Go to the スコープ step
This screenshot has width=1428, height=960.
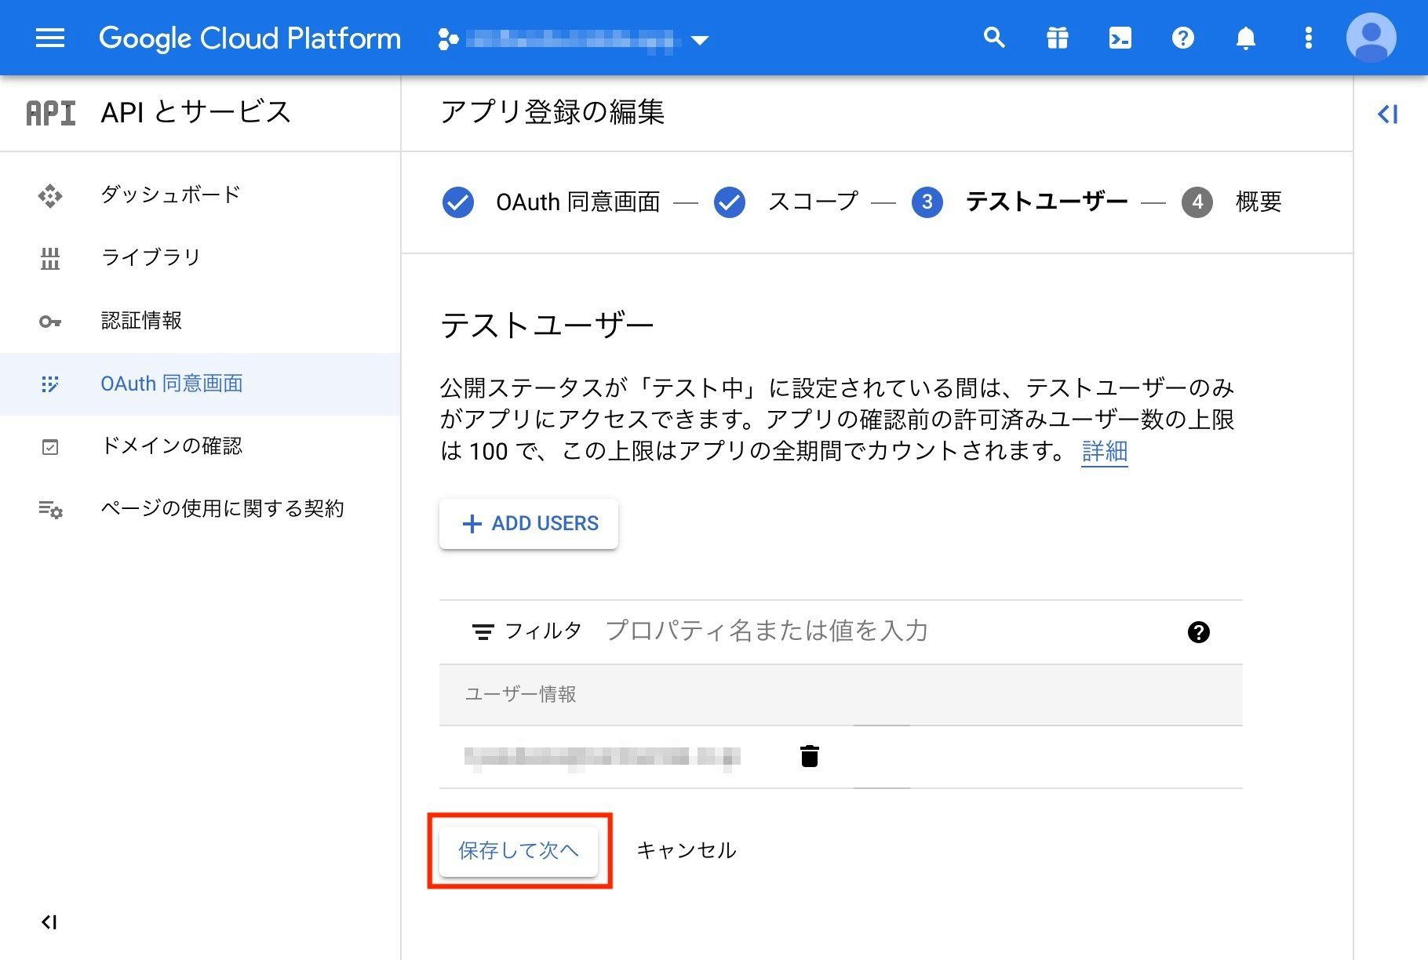(813, 202)
